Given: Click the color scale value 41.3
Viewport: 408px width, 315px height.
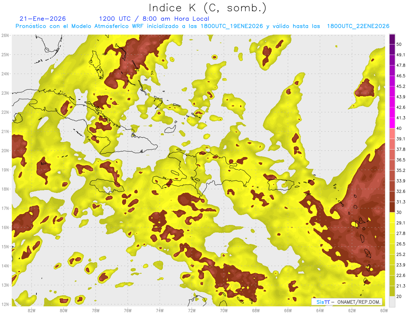Looking at the screenshot, I should (401, 118).
